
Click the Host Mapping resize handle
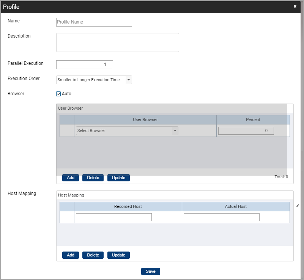(x=297, y=205)
